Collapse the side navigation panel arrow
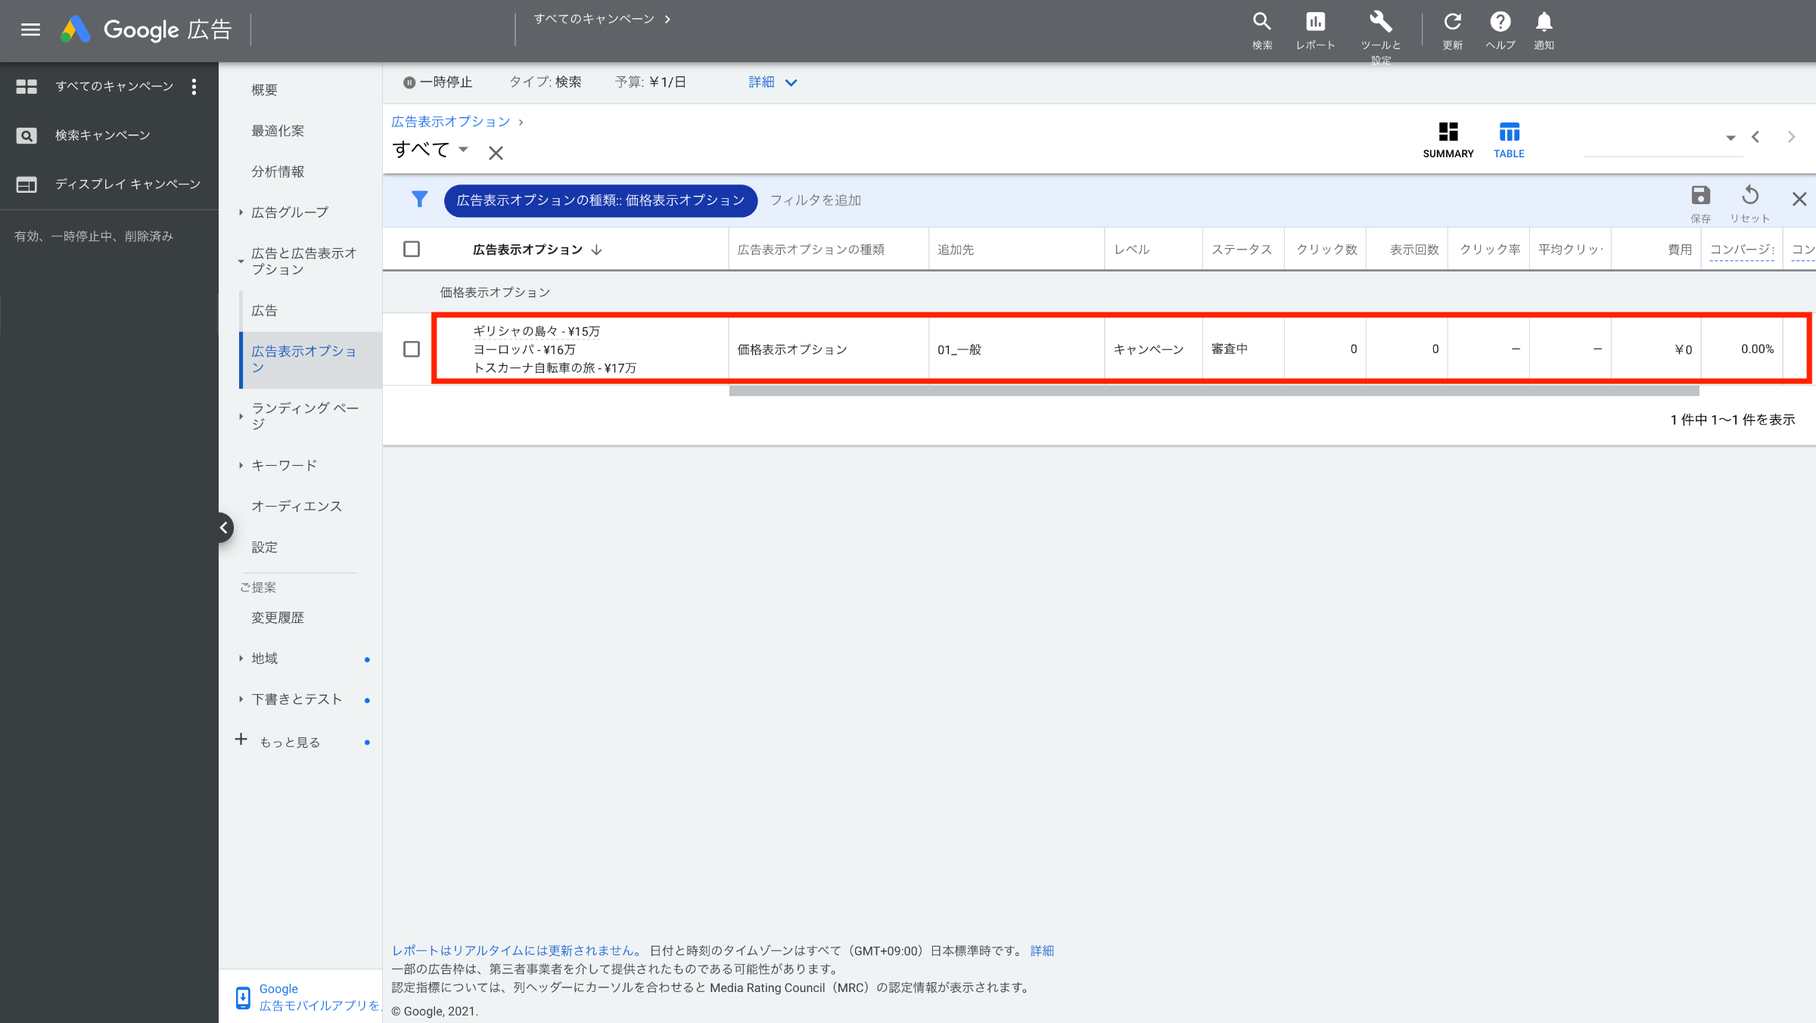This screenshot has width=1816, height=1023. 224,527
